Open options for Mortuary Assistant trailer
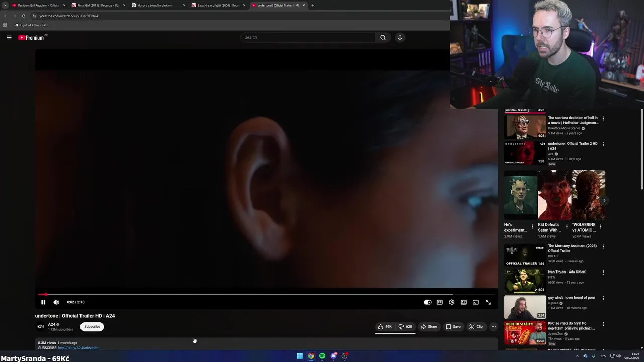This screenshot has height=362, width=644. (603, 247)
